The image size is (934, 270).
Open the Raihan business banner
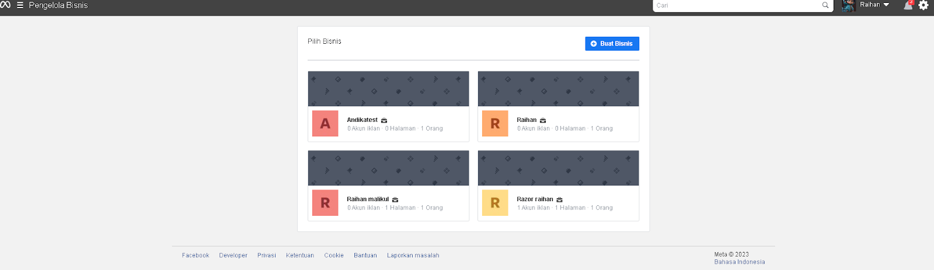click(559, 89)
